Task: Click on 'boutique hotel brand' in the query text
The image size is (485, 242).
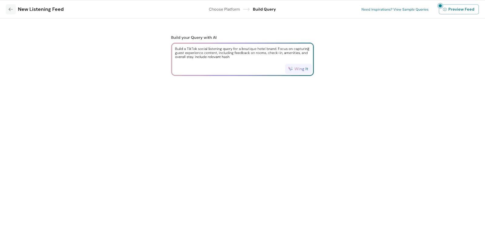Action: [x=259, y=49]
